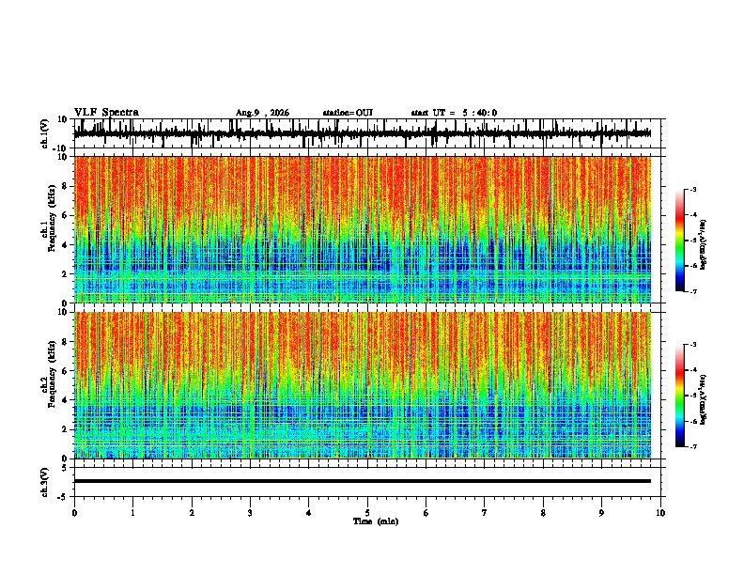Click the ch.1 color bar log(PSD) label

pos(703,245)
